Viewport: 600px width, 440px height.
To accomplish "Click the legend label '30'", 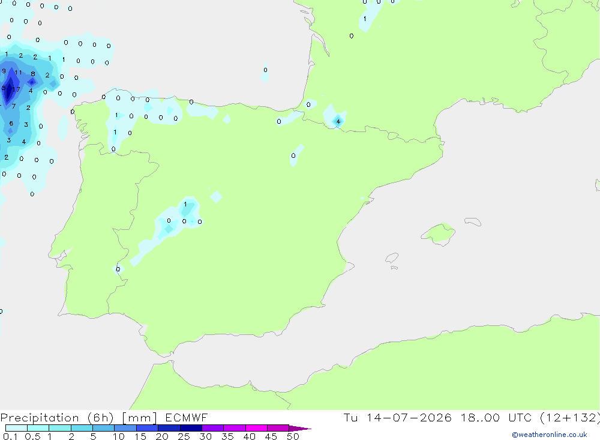I will pyautogui.click(x=205, y=436).
